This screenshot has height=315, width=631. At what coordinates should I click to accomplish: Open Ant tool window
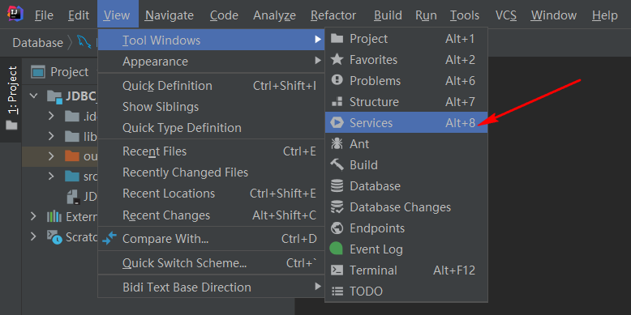click(x=406, y=144)
